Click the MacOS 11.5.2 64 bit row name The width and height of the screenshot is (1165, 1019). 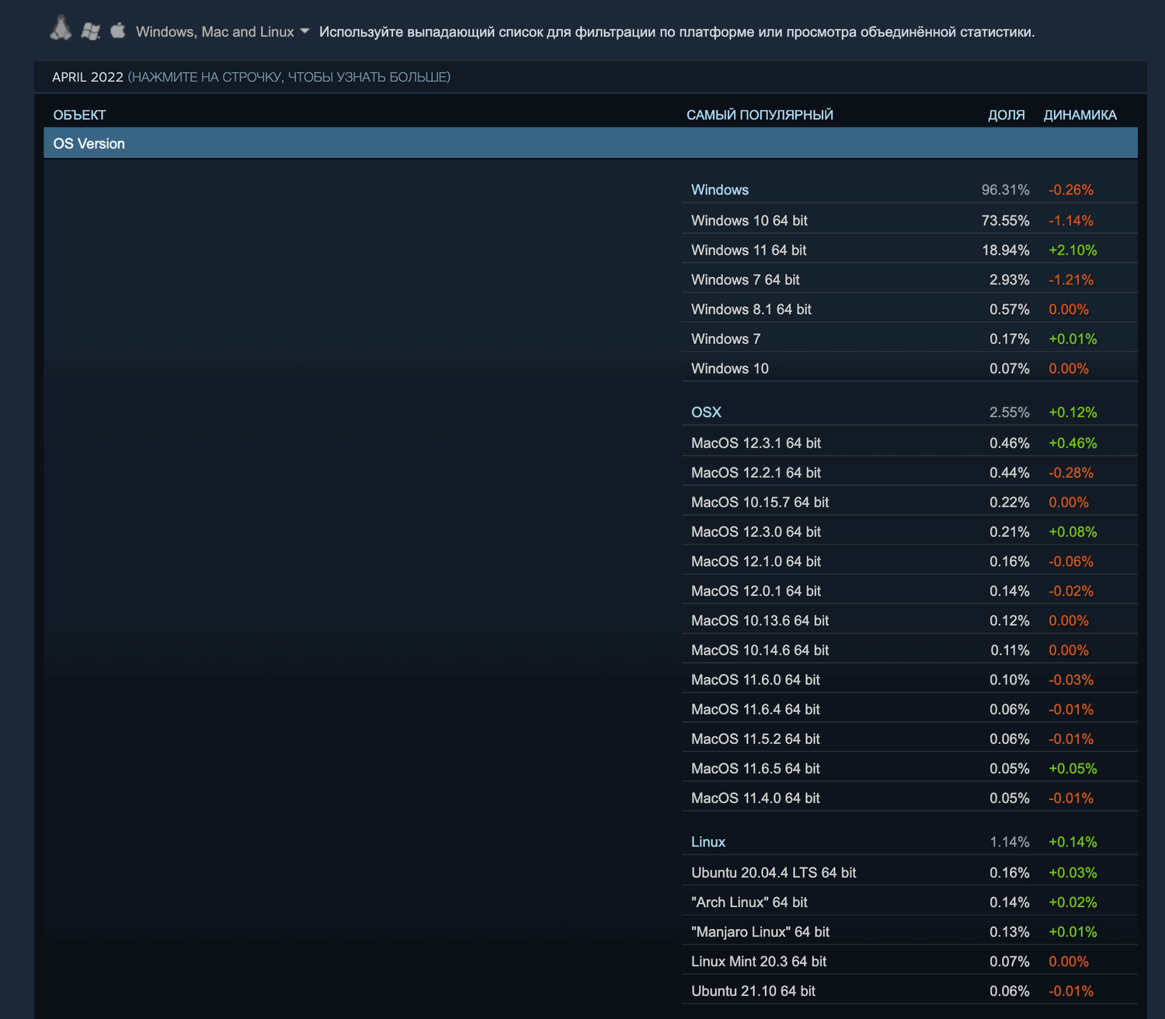(756, 739)
